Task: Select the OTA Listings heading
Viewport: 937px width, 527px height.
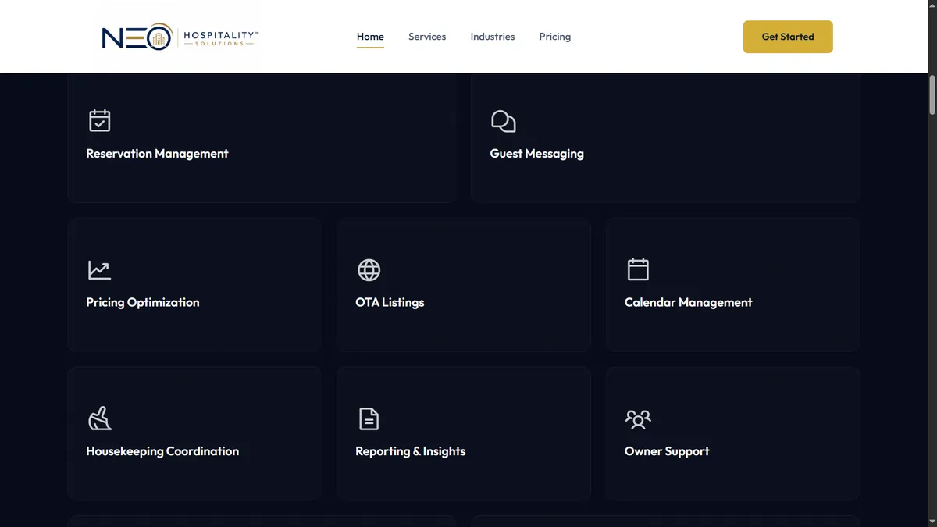Action: click(390, 302)
